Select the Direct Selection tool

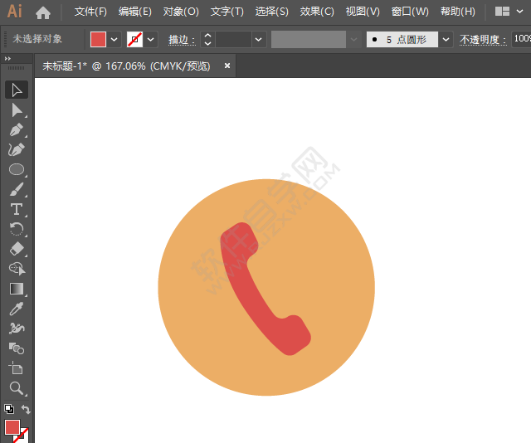pyautogui.click(x=17, y=110)
